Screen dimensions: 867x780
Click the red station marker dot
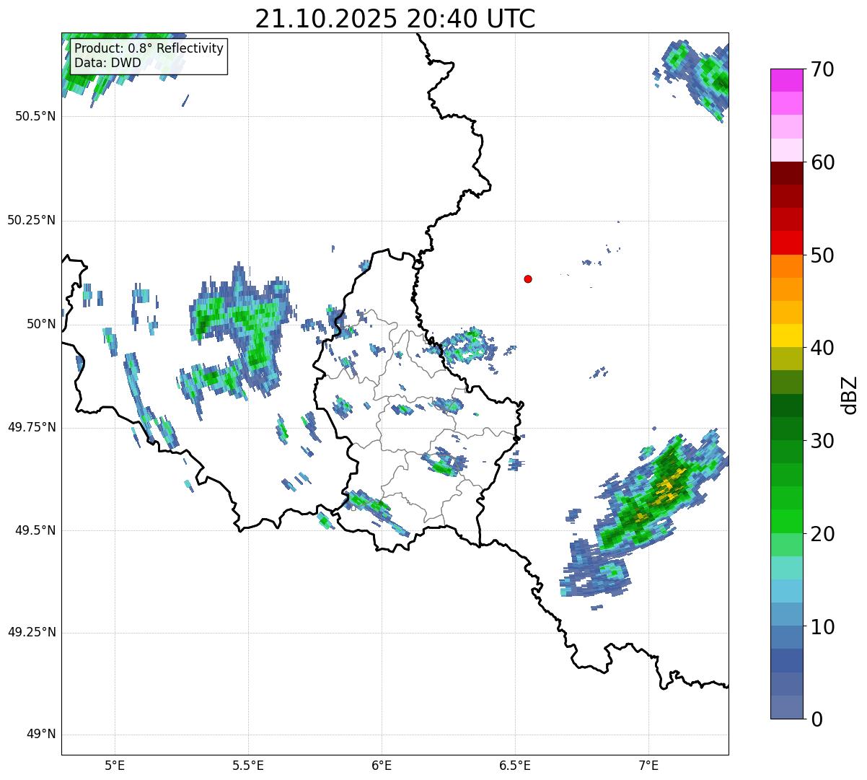tap(528, 279)
